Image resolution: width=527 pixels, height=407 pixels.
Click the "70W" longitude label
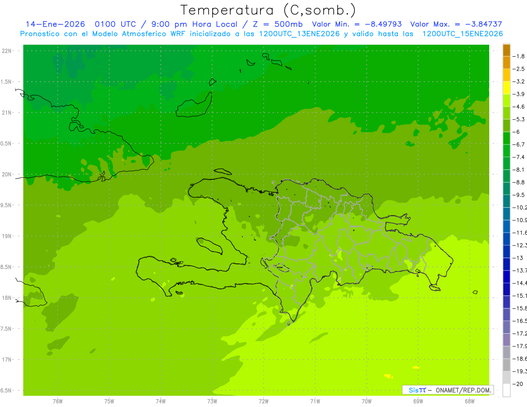(x=367, y=401)
